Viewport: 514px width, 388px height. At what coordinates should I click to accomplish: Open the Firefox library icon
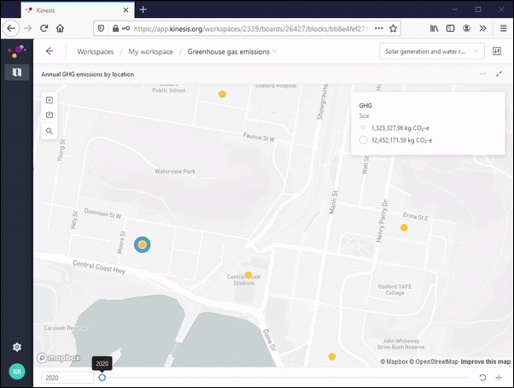[434, 28]
